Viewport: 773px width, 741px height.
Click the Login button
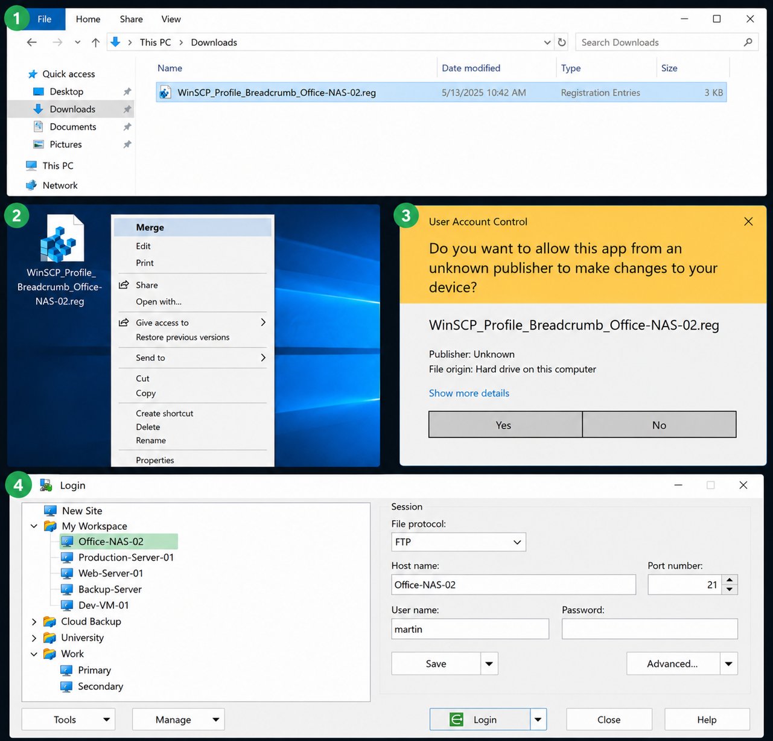point(480,719)
